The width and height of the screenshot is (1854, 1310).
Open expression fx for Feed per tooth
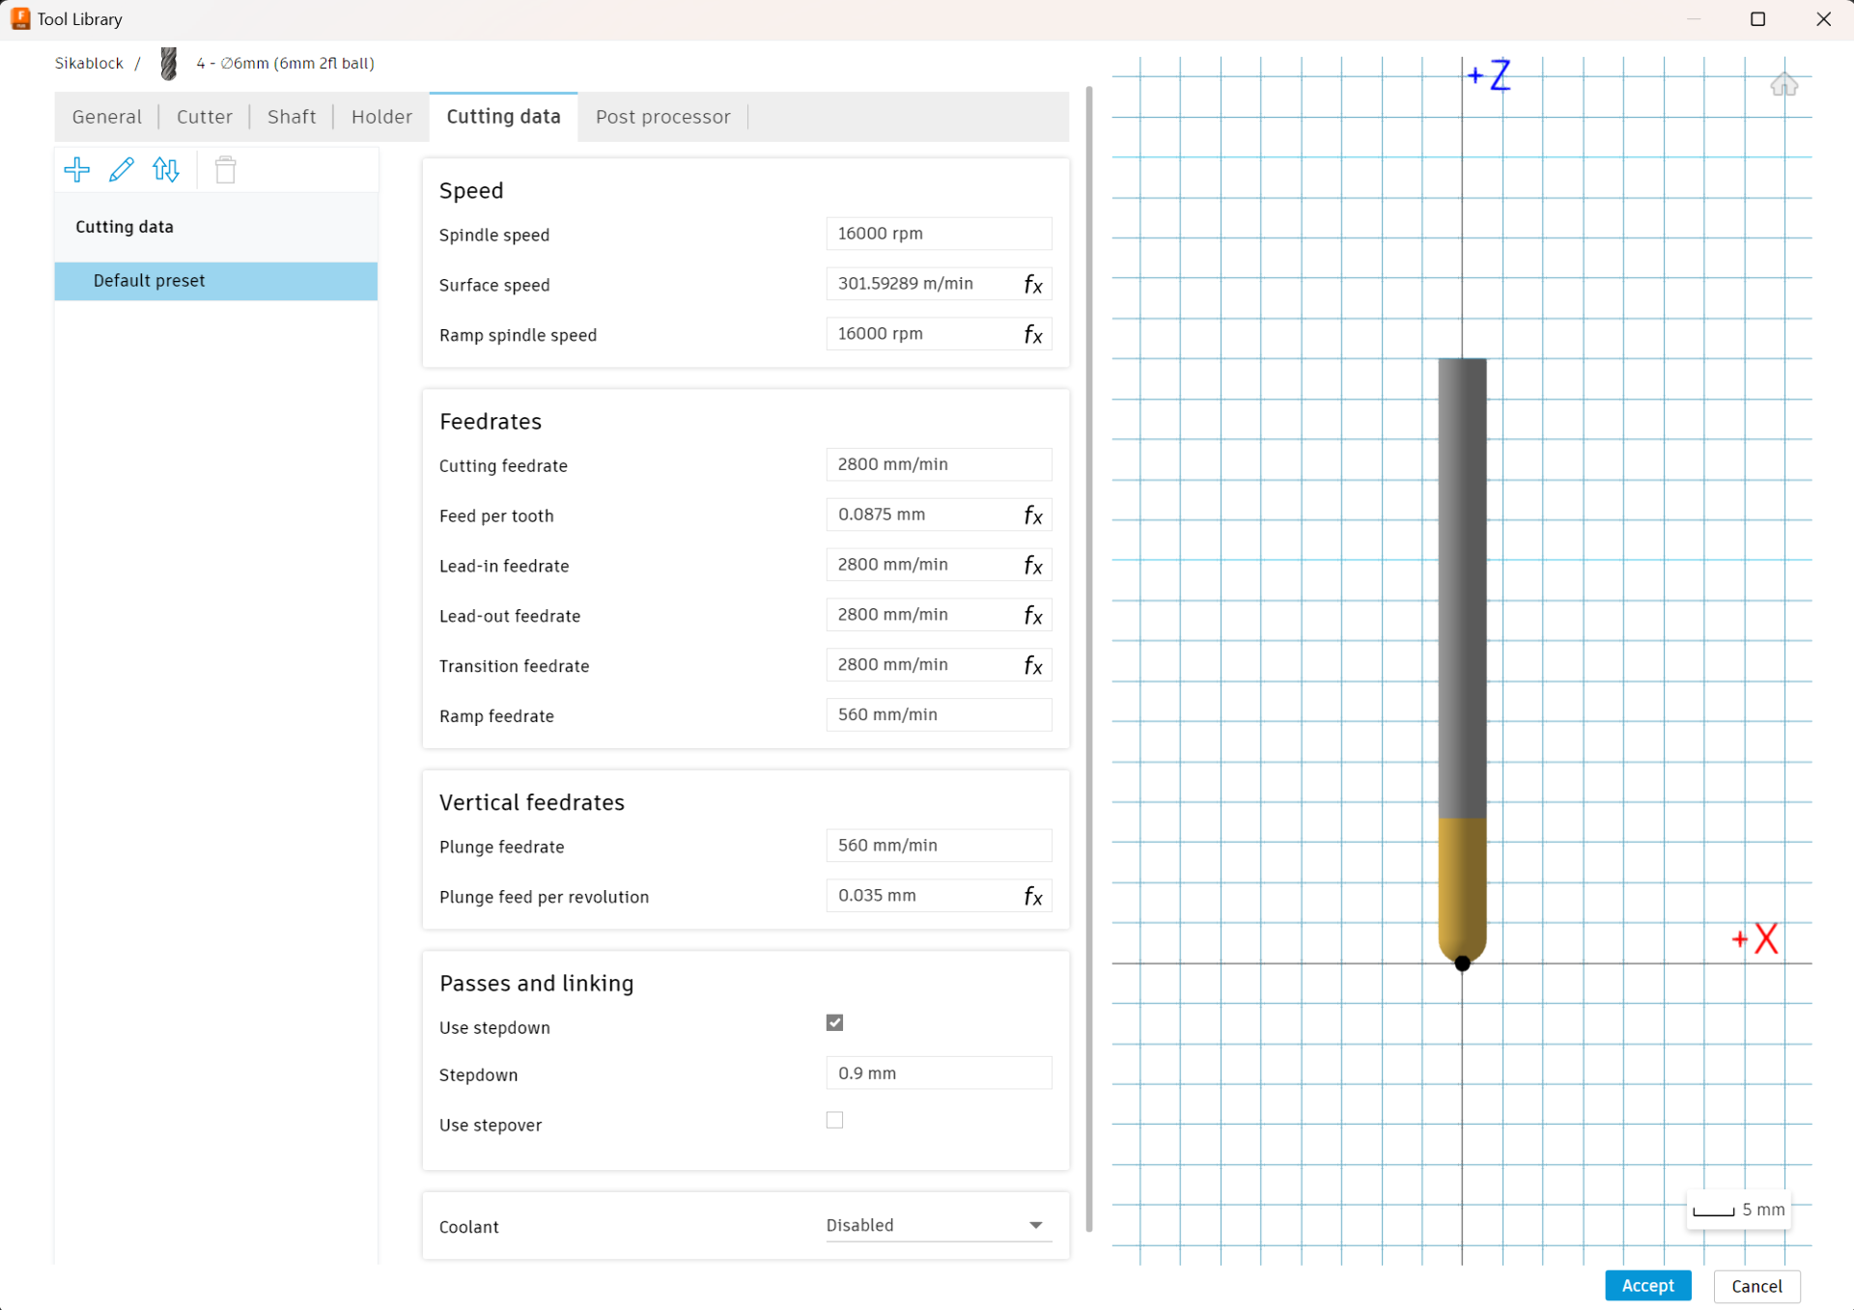tap(1032, 516)
